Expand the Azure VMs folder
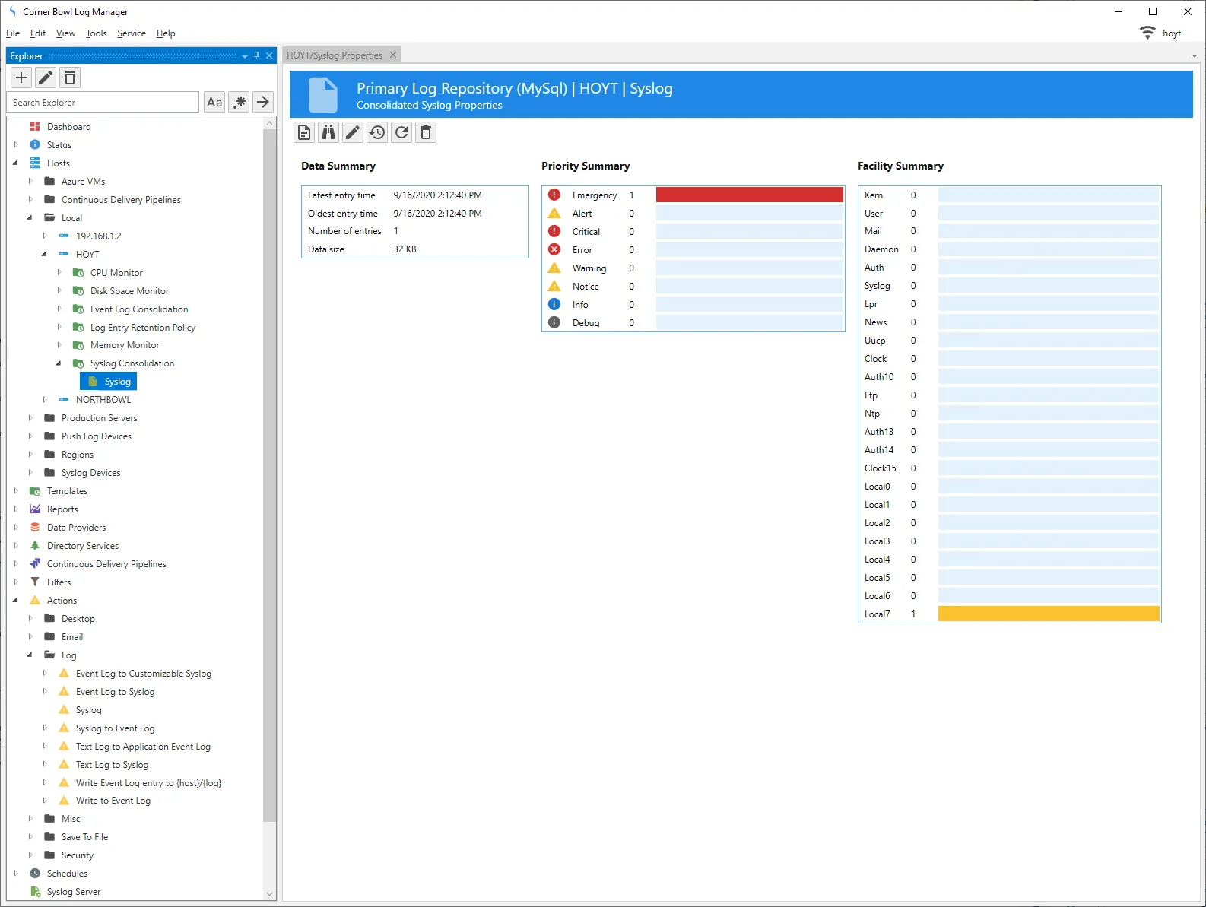This screenshot has width=1206, height=907. point(30,181)
